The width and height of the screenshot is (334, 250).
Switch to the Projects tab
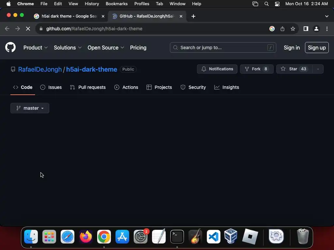159,87
